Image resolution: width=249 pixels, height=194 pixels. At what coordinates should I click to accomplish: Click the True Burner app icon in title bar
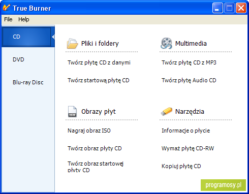point(7,8)
